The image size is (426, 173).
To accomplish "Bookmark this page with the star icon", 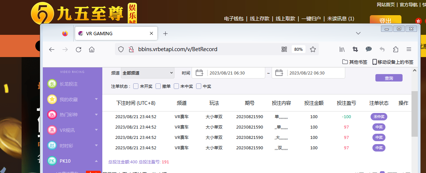I will [x=313, y=49].
